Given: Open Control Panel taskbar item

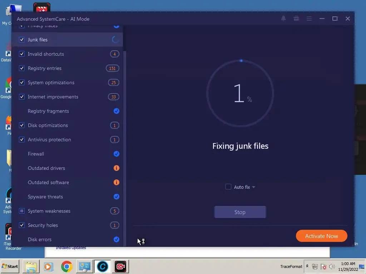Looking at the screenshot, I should coord(84,267).
